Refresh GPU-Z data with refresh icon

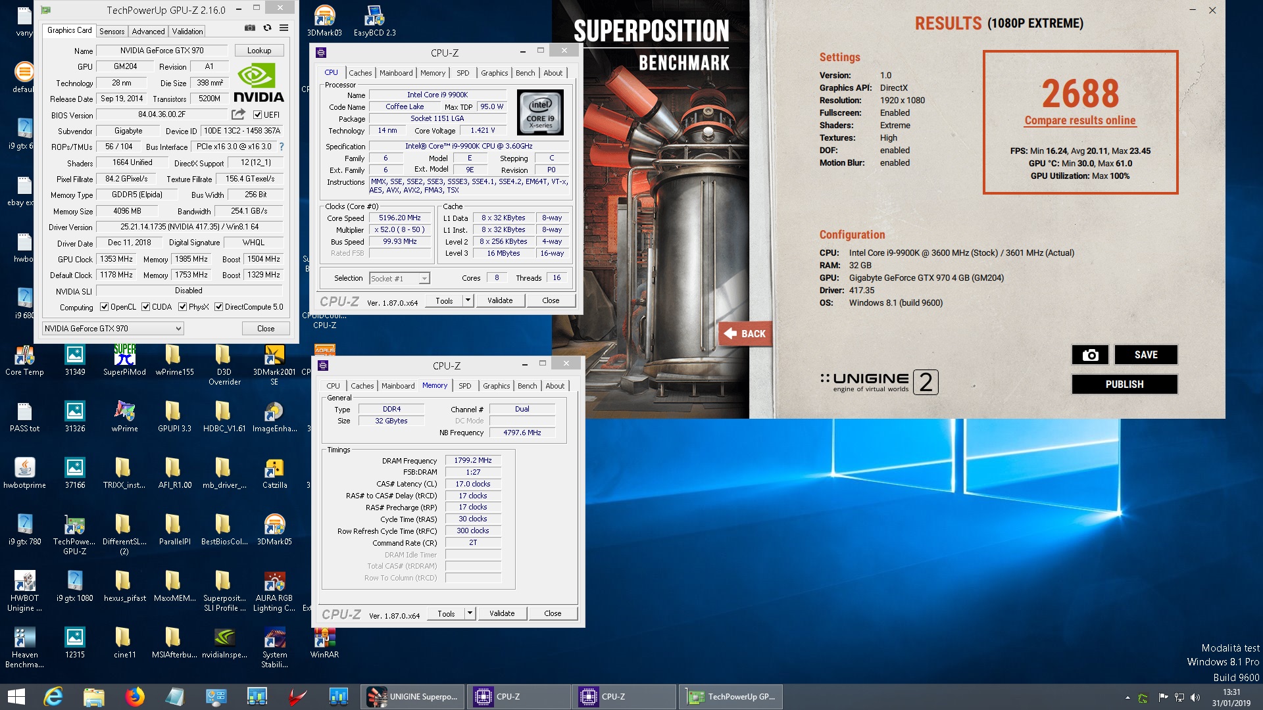point(267,28)
